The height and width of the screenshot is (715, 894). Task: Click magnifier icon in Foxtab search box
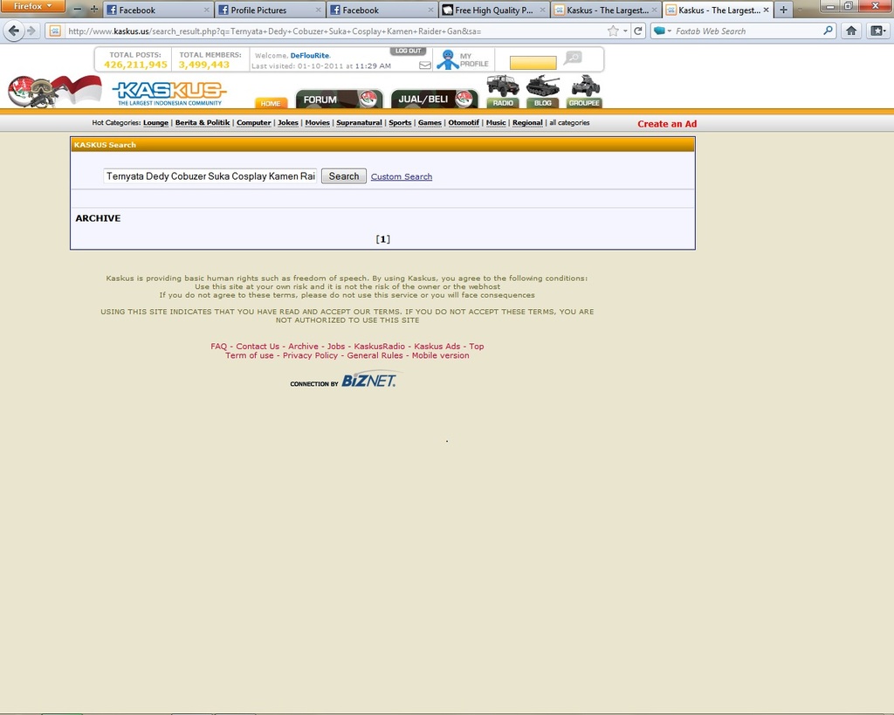click(829, 31)
